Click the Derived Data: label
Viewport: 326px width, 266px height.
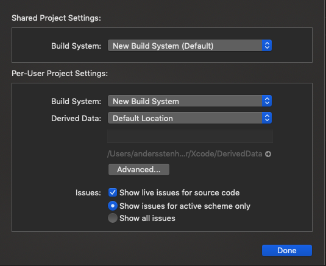coord(76,118)
